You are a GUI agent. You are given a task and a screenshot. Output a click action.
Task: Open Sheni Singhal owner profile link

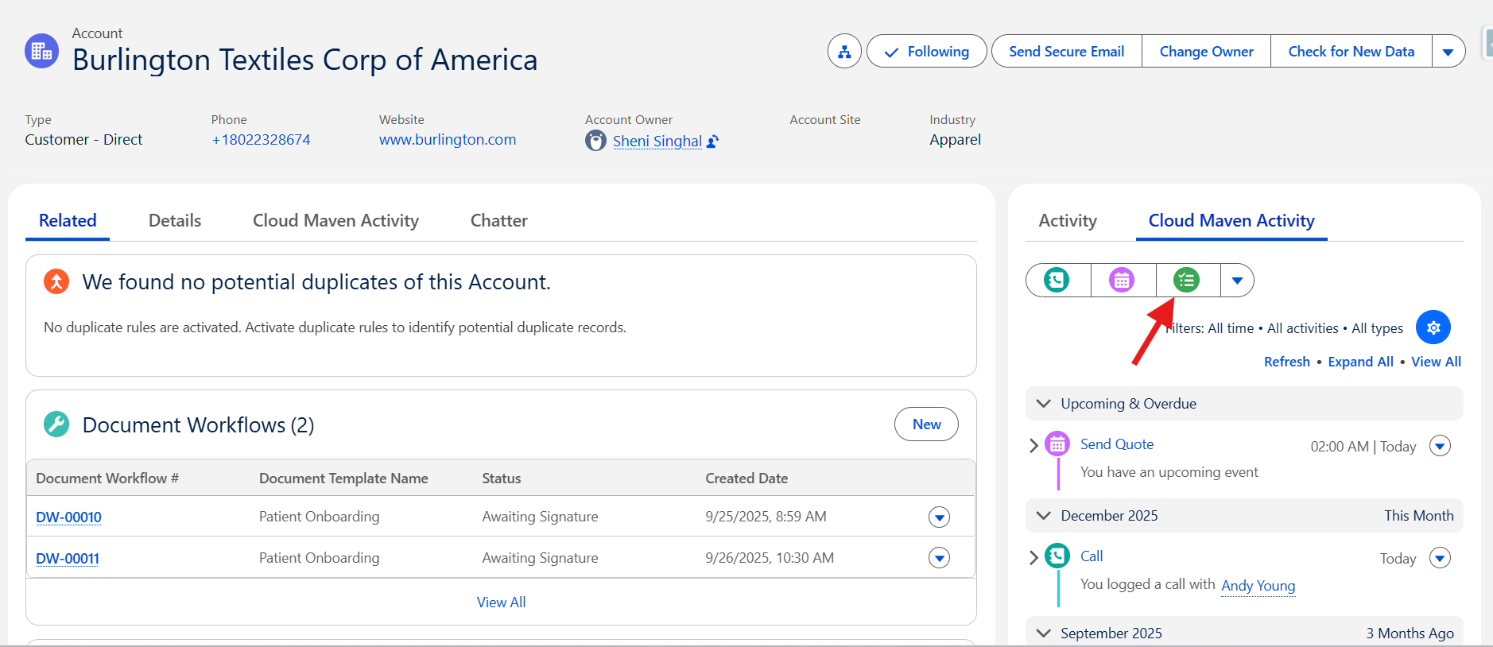coord(657,141)
